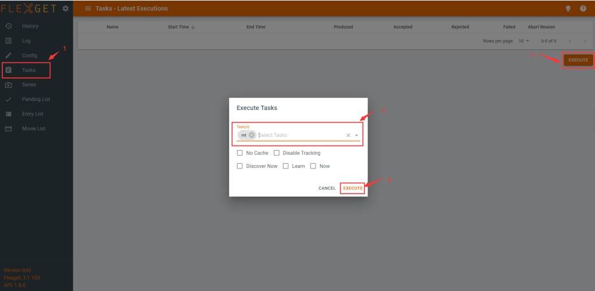Expand the Tasks selection dropdown arrow

(x=356, y=136)
